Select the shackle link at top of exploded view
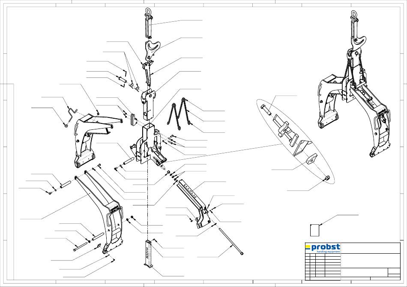Viewport: 407px width, 287px height. 148,22
